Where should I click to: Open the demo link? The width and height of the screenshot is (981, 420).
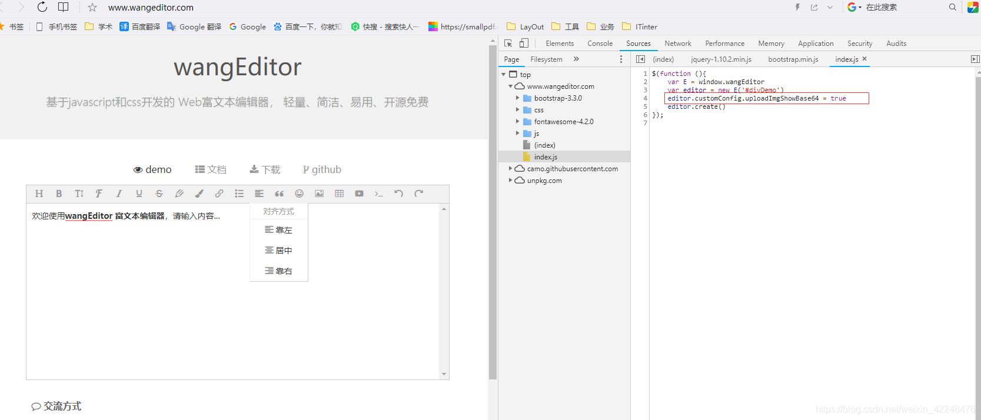point(152,169)
